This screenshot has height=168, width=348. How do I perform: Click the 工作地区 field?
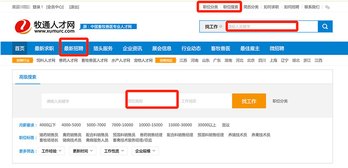[x=205, y=101]
